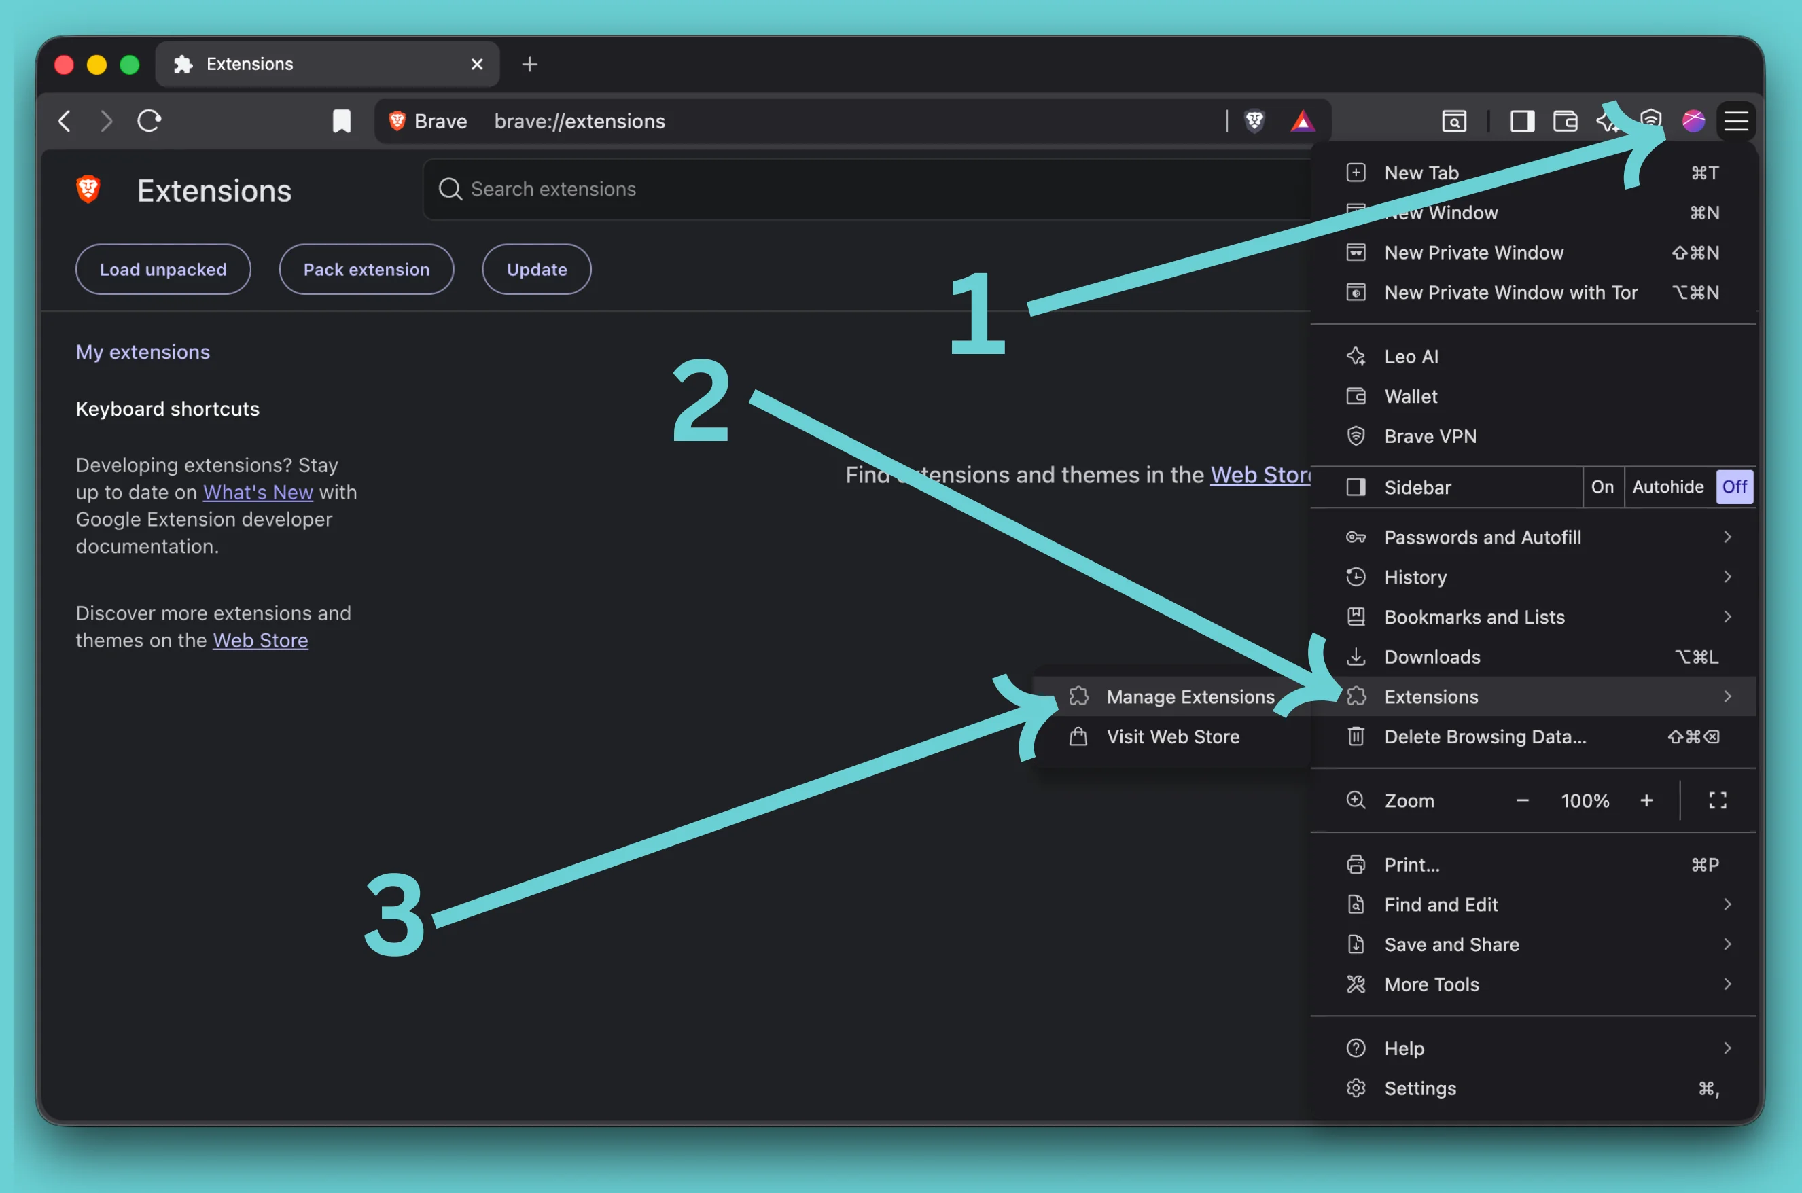Expand the History submenu
This screenshot has width=1802, height=1193.
1533,577
